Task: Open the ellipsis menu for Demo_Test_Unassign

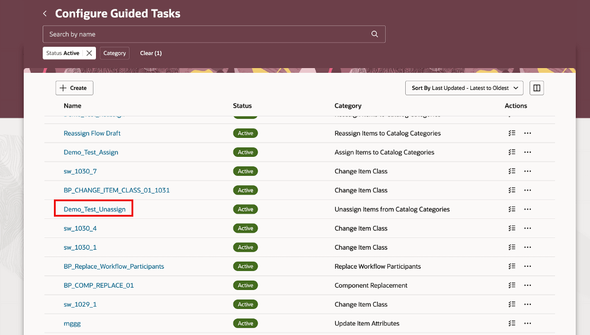Action: (527, 210)
